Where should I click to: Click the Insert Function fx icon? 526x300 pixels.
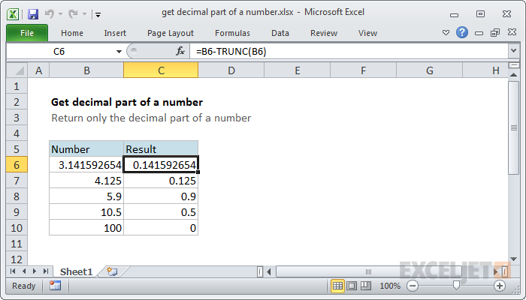[x=180, y=51]
